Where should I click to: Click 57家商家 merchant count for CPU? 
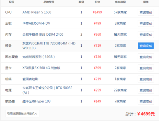(120, 12)
